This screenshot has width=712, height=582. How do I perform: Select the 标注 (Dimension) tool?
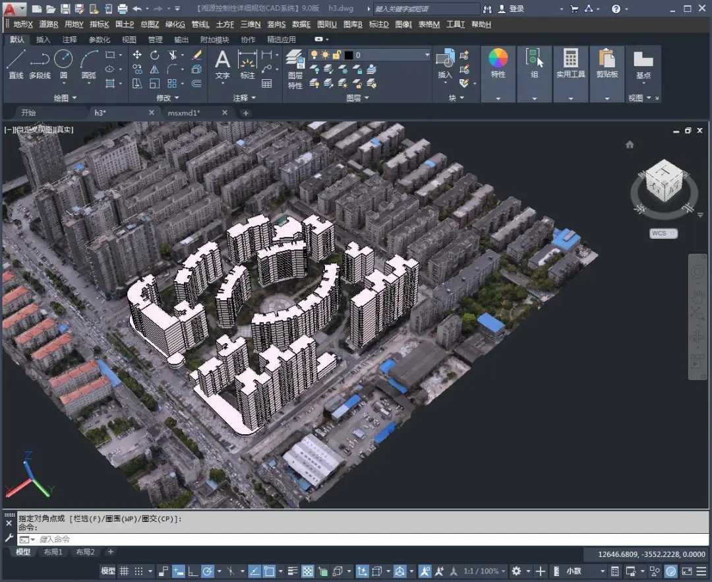[x=247, y=65]
